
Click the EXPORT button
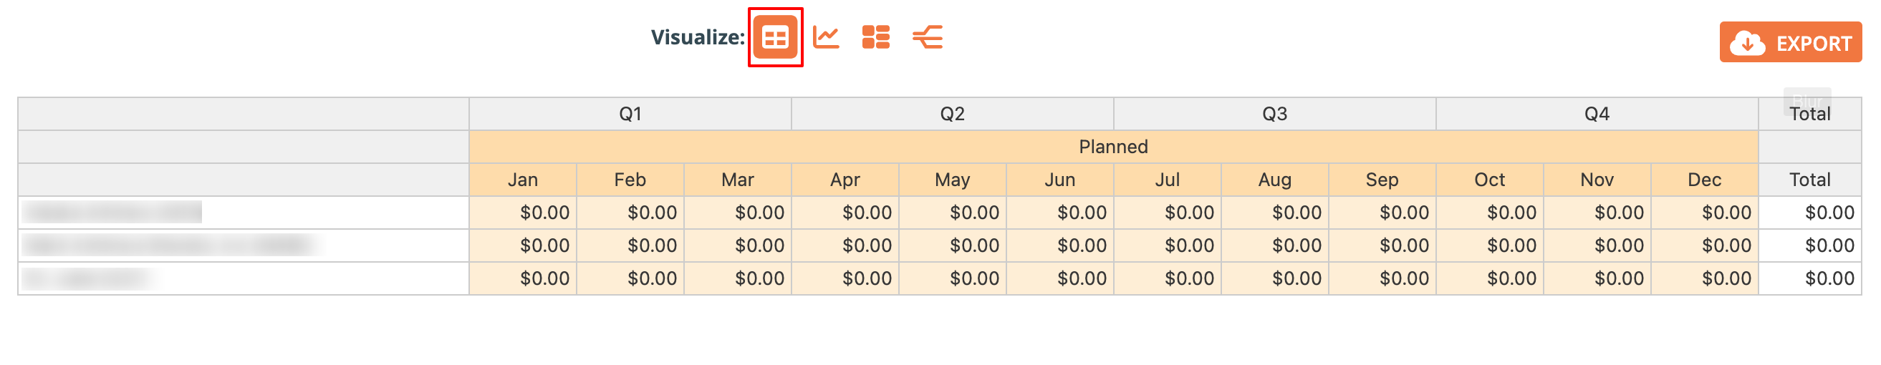(x=1790, y=42)
